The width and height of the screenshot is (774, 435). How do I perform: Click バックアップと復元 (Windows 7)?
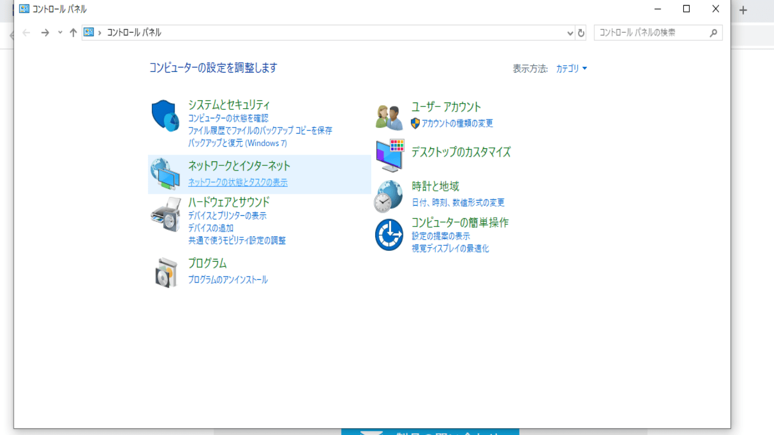(x=237, y=143)
